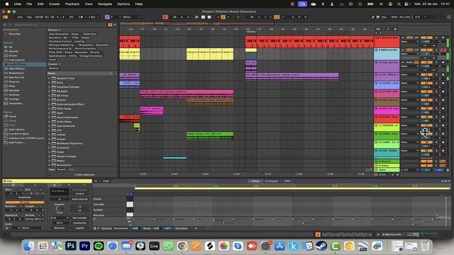
Task: Open the Modulators category
Action: [x=16, y=73]
